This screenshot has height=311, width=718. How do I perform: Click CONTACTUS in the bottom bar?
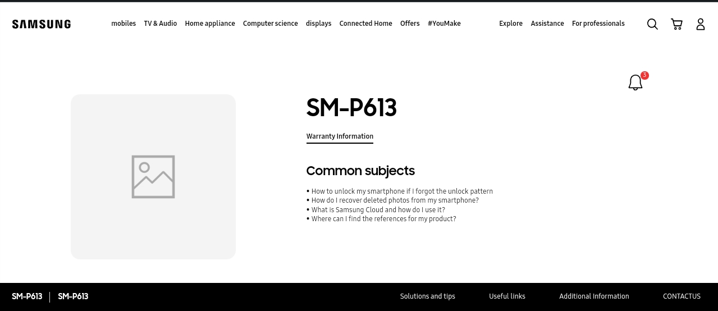coord(682,296)
